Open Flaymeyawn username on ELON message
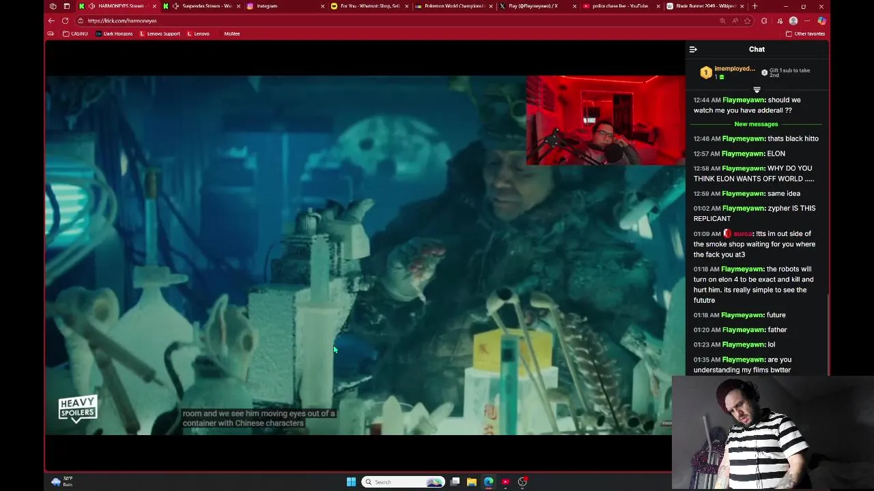This screenshot has width=874, height=491. [743, 153]
